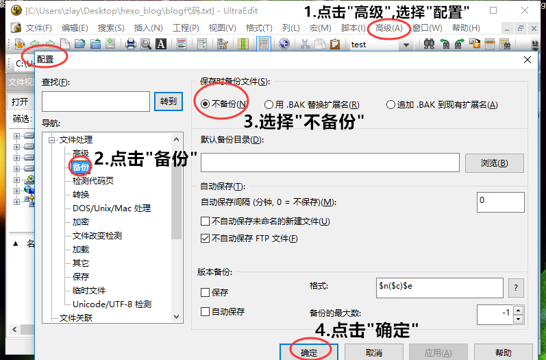This screenshot has height=360, width=546.
Task: Click the first toolbar icon beside back arrow
Action: pos(19,44)
